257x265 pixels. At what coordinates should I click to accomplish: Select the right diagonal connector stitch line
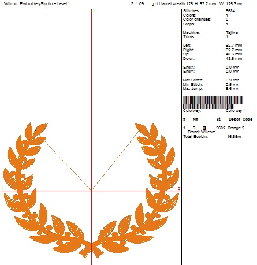(x=116, y=161)
